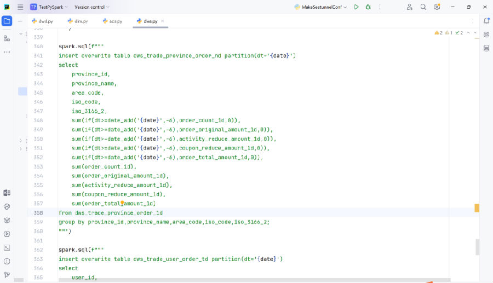
Task: Open the Terminal tool window
Action: pos(7,247)
